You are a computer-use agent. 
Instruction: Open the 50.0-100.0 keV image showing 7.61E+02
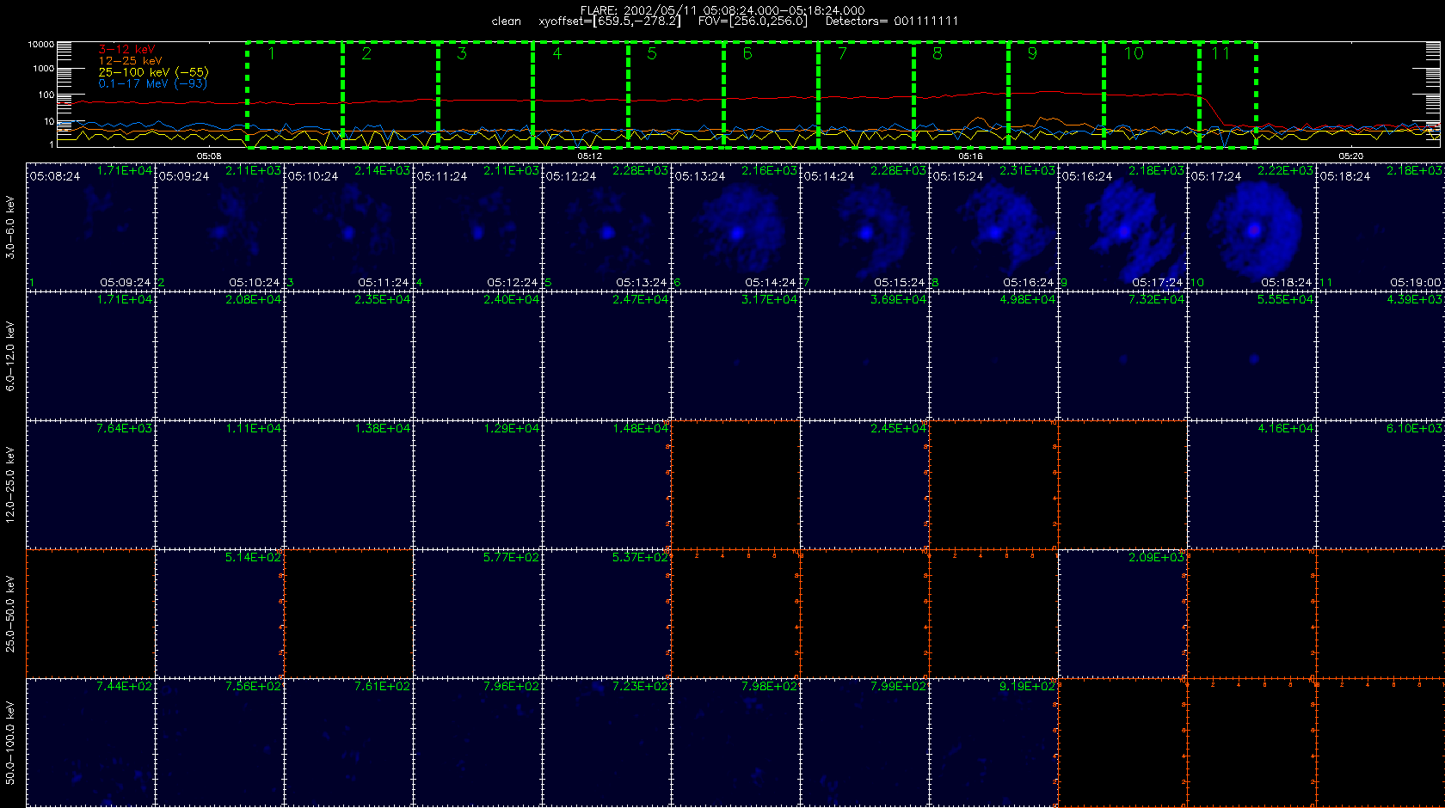click(x=349, y=743)
